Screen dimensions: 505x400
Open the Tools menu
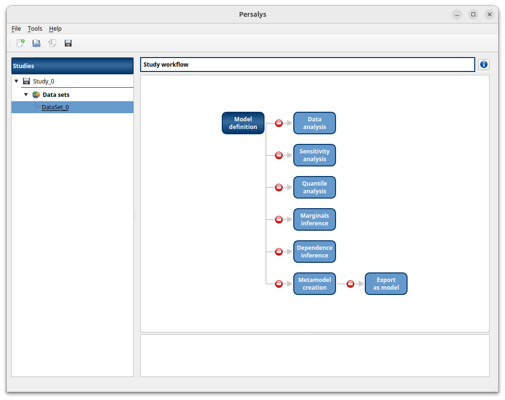tap(35, 29)
